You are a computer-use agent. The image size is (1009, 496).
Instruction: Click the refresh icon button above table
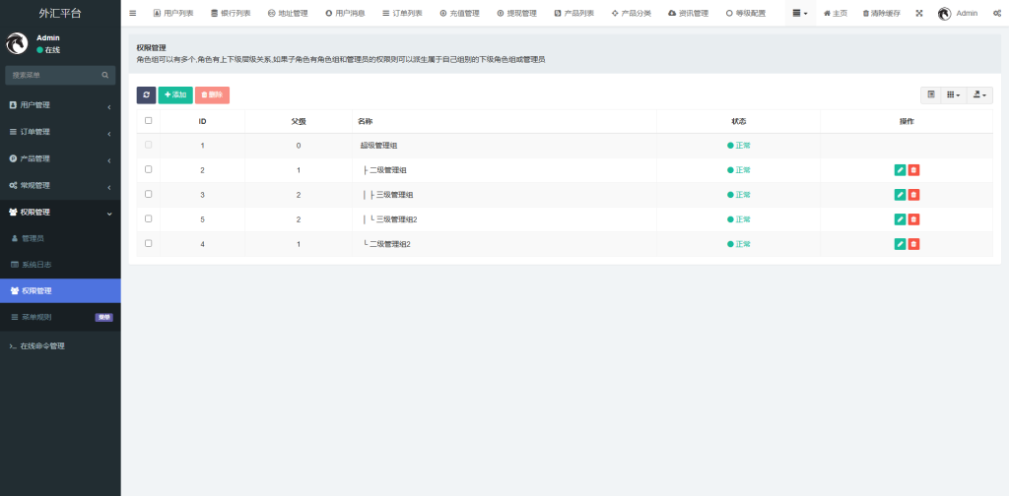pyautogui.click(x=146, y=94)
